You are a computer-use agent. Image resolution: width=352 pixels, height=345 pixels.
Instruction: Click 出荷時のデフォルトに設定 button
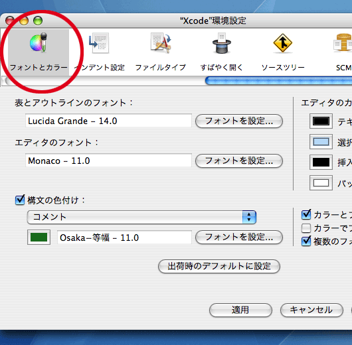click(219, 267)
